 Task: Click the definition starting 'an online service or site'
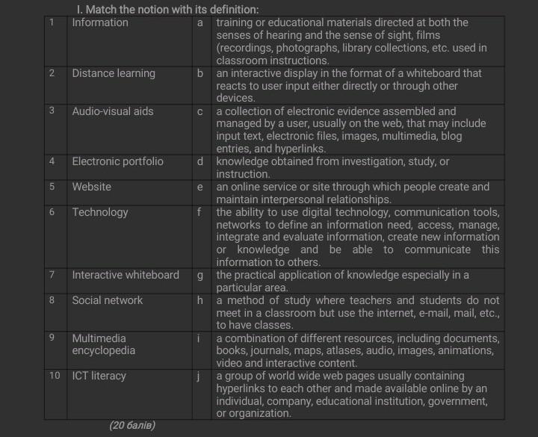point(353,193)
